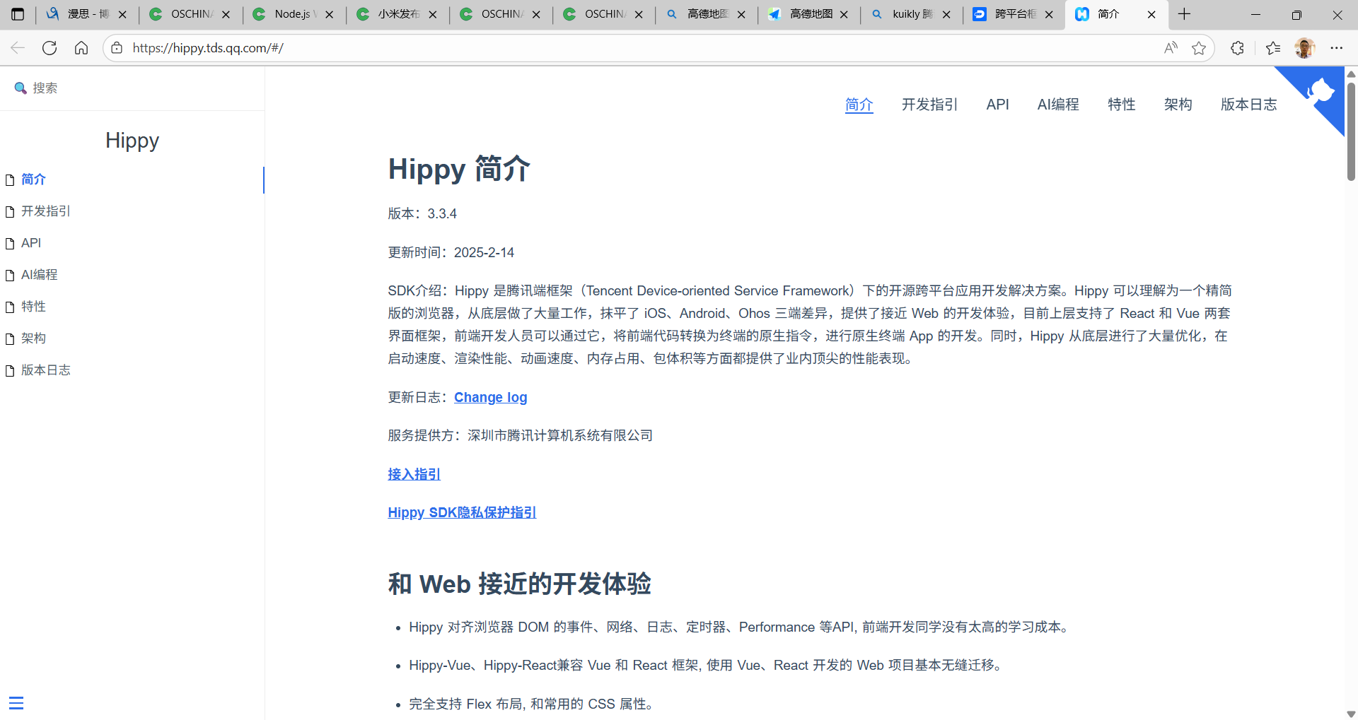Viewport: 1358px width, 720px height.
Task: Toggle the sidebar hamburger icon
Action: pos(16,703)
